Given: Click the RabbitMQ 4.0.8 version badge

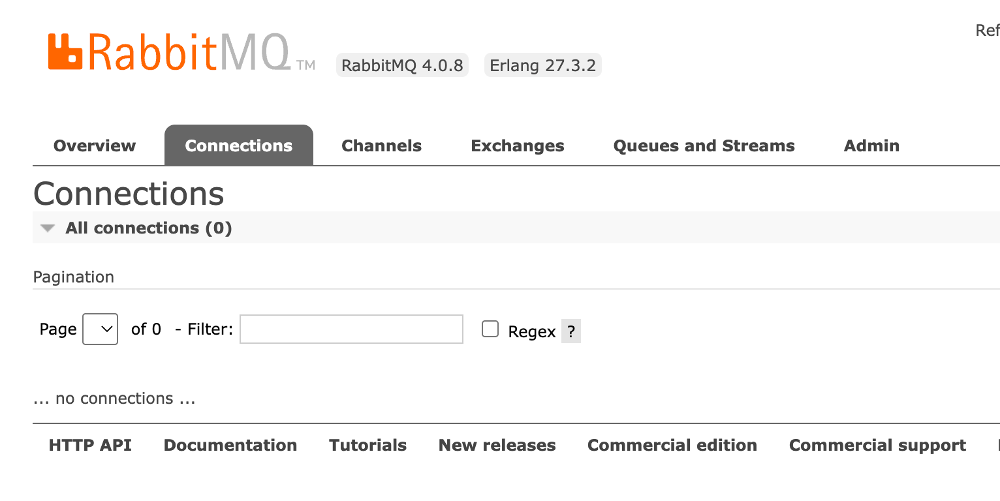Looking at the screenshot, I should click(402, 65).
